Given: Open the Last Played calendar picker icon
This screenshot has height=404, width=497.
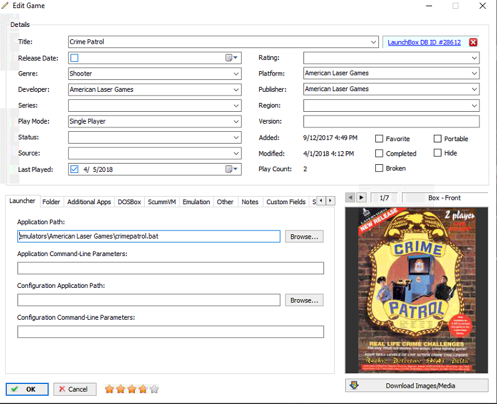Looking at the screenshot, I should coord(231,169).
